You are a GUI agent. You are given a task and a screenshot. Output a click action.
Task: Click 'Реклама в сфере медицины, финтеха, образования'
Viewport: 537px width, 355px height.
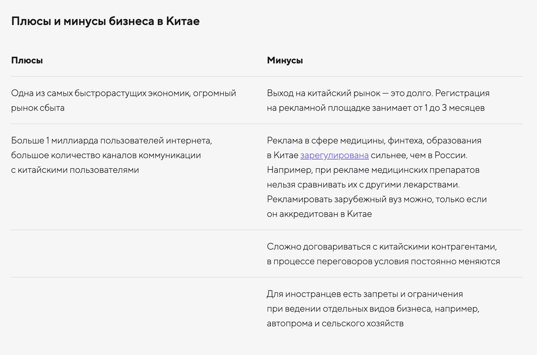coord(374,141)
